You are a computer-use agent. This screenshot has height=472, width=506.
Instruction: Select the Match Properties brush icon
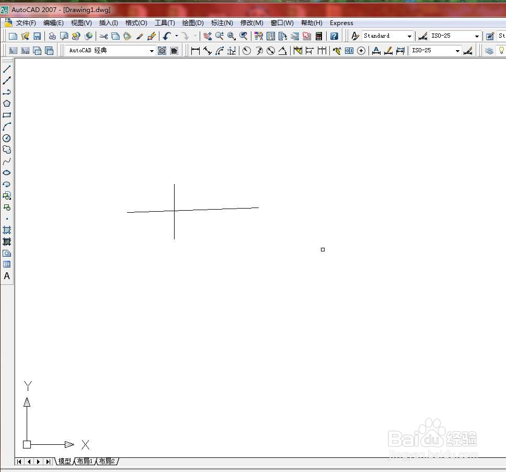[140, 36]
